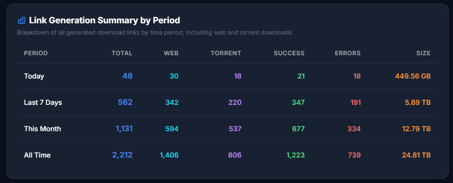Select the Today row label
Viewport: 453px width, 183px height.
point(34,76)
